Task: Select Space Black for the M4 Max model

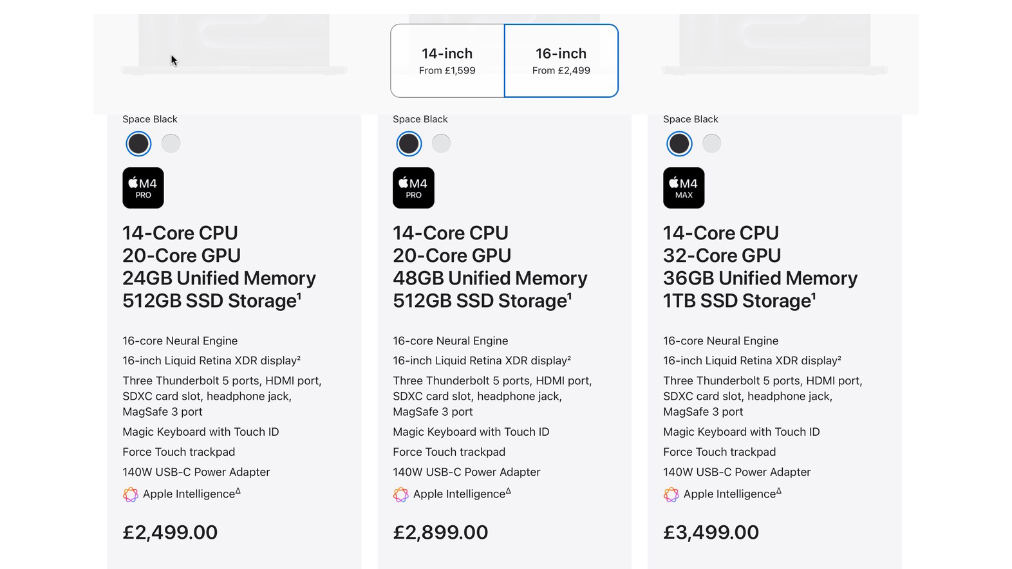Action: pyautogui.click(x=679, y=143)
